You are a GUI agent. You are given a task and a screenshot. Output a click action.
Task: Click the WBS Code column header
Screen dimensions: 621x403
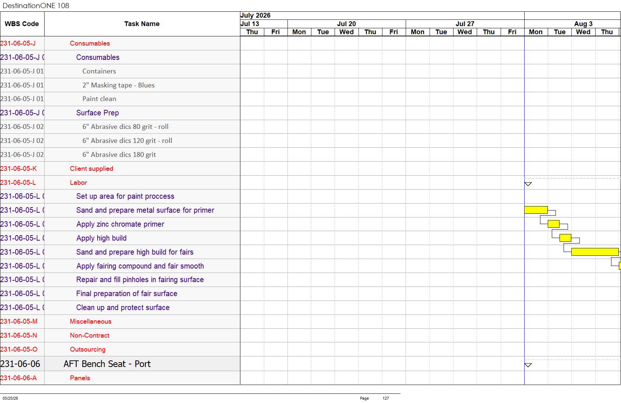[22, 24]
